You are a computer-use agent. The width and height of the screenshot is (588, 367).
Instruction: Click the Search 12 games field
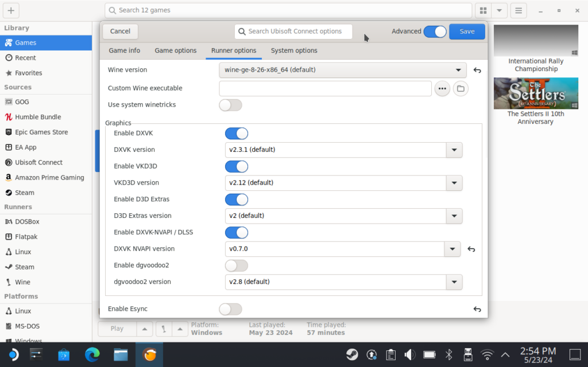(x=288, y=10)
